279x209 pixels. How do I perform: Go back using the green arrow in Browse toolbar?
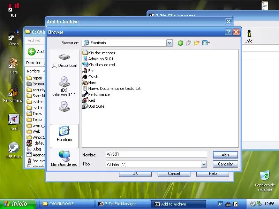(180, 43)
